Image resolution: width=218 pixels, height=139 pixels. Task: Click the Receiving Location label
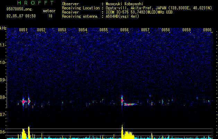81,8
